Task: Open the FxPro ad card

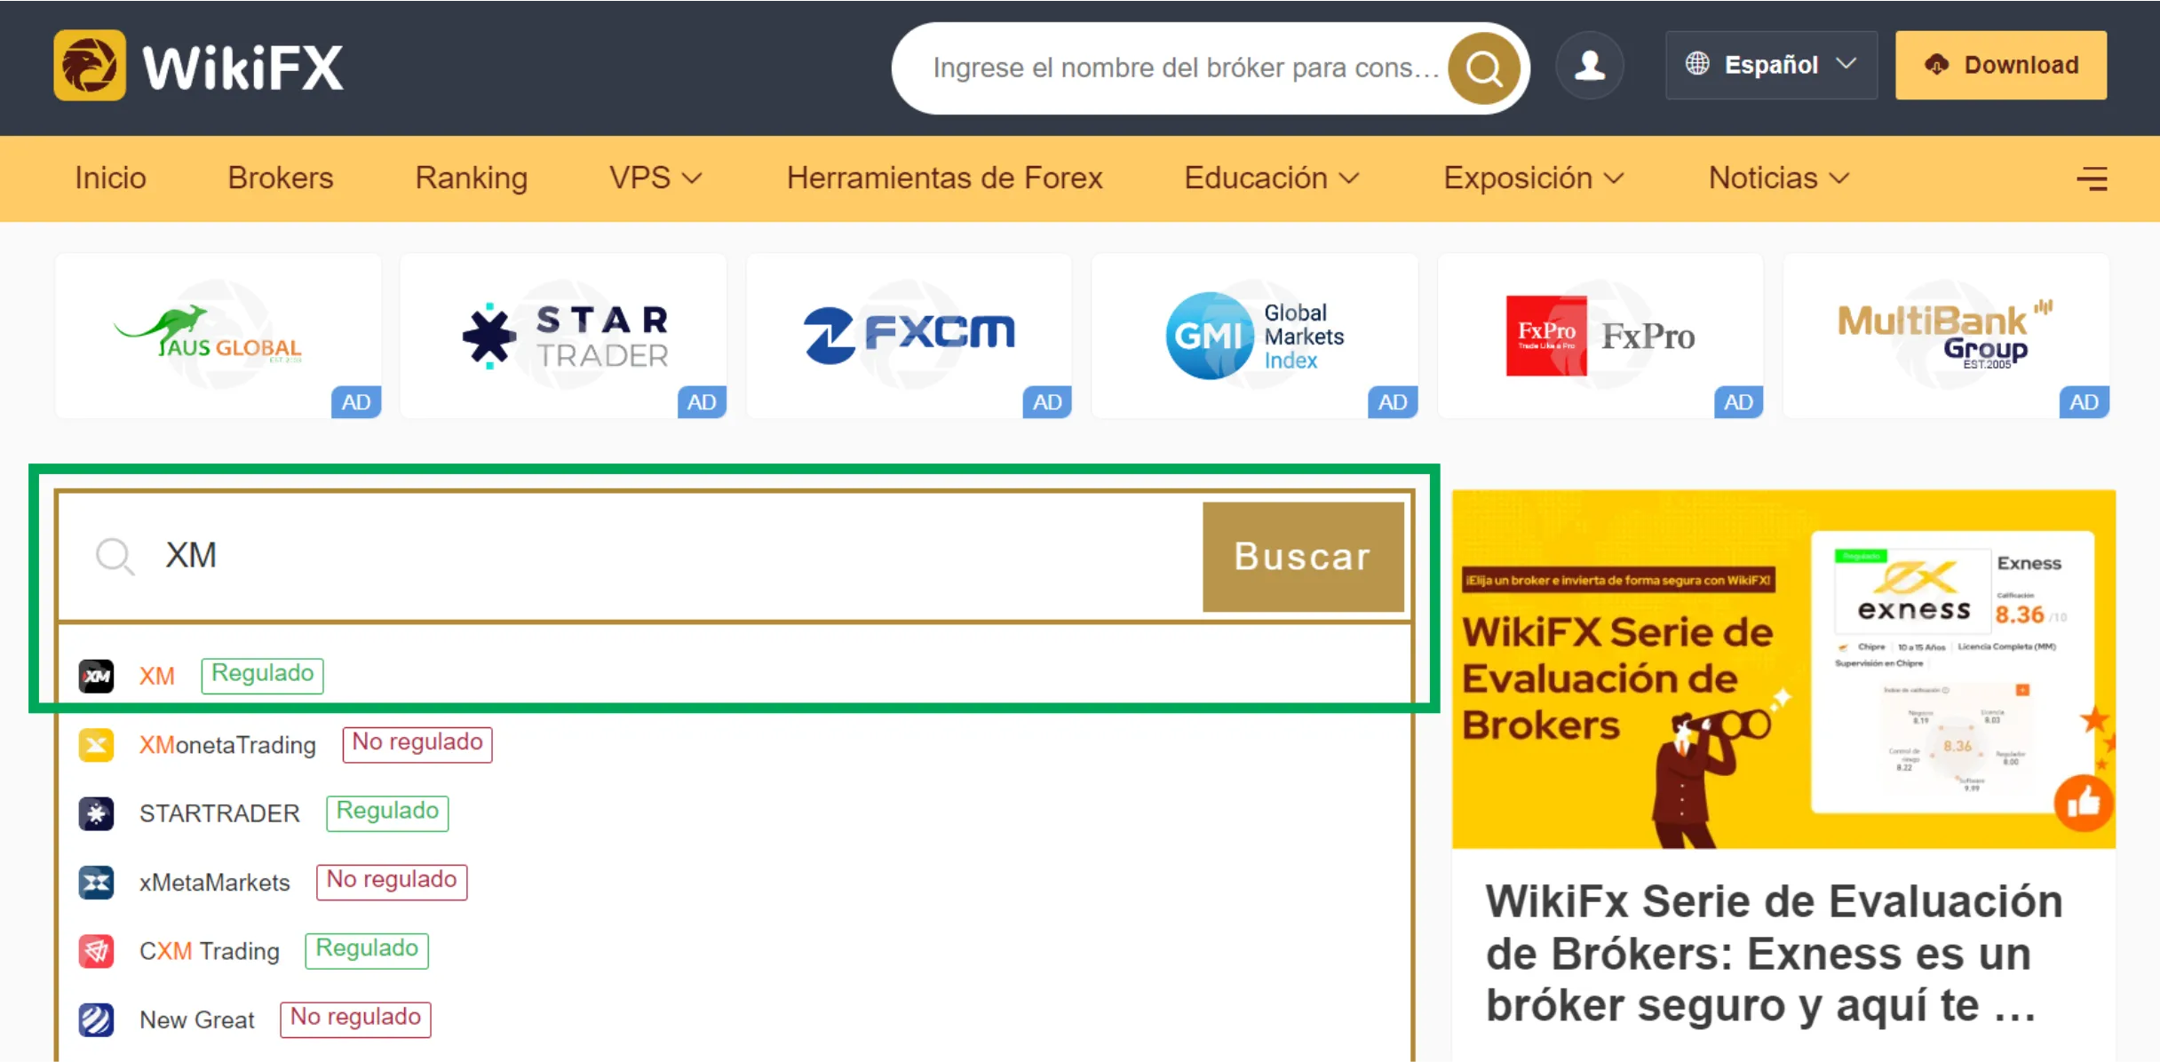Action: click(x=1600, y=336)
